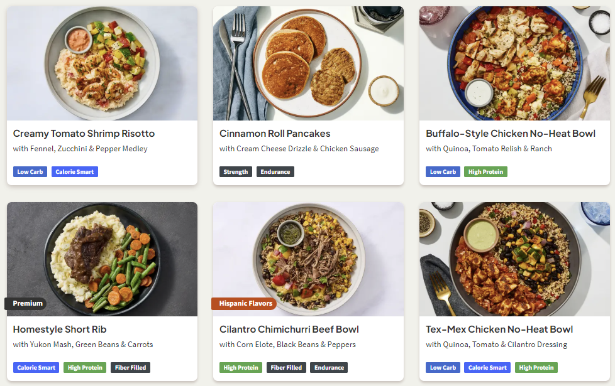Click the Homestyle Short Rib title
Image resolution: width=615 pixels, height=386 pixels.
tap(60, 330)
